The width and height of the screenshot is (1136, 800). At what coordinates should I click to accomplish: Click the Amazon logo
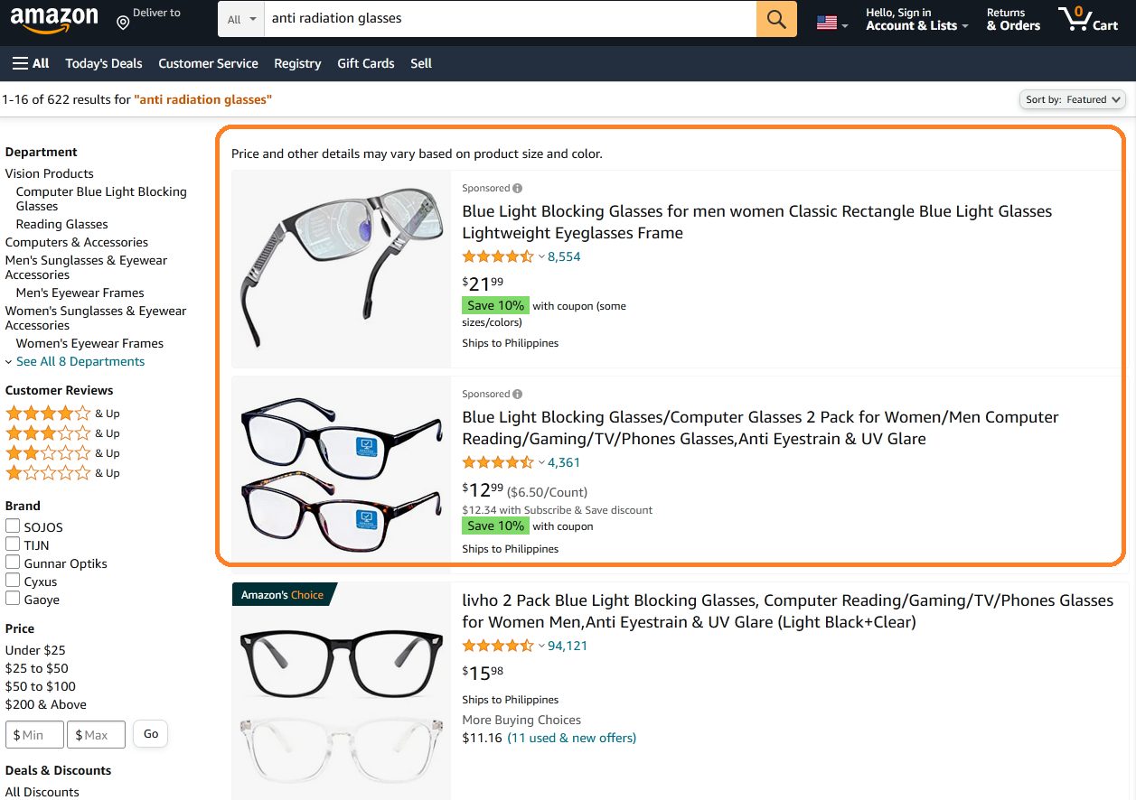click(54, 20)
